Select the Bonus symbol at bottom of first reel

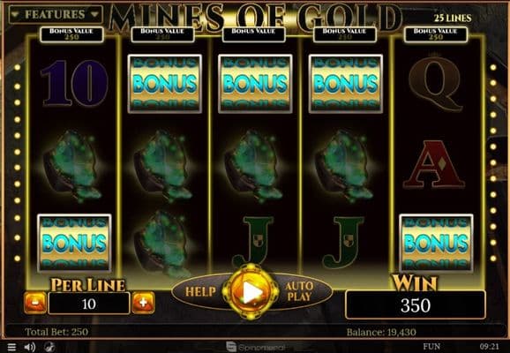tap(74, 243)
